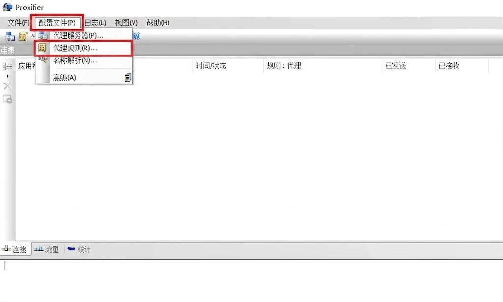This screenshot has width=503, height=302.
Task: Click the bottom sidebar window icon
Action: [7, 99]
